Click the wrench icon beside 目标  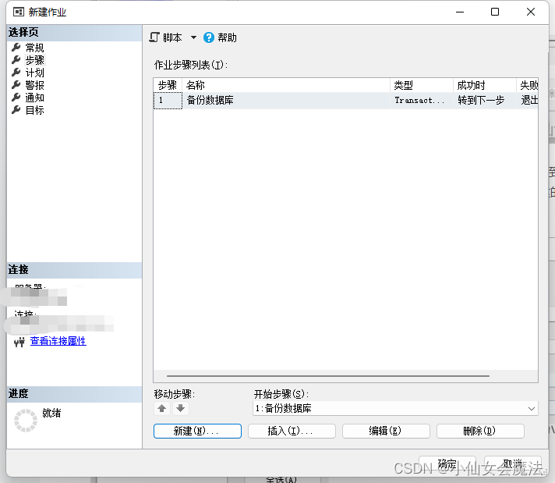point(16,110)
